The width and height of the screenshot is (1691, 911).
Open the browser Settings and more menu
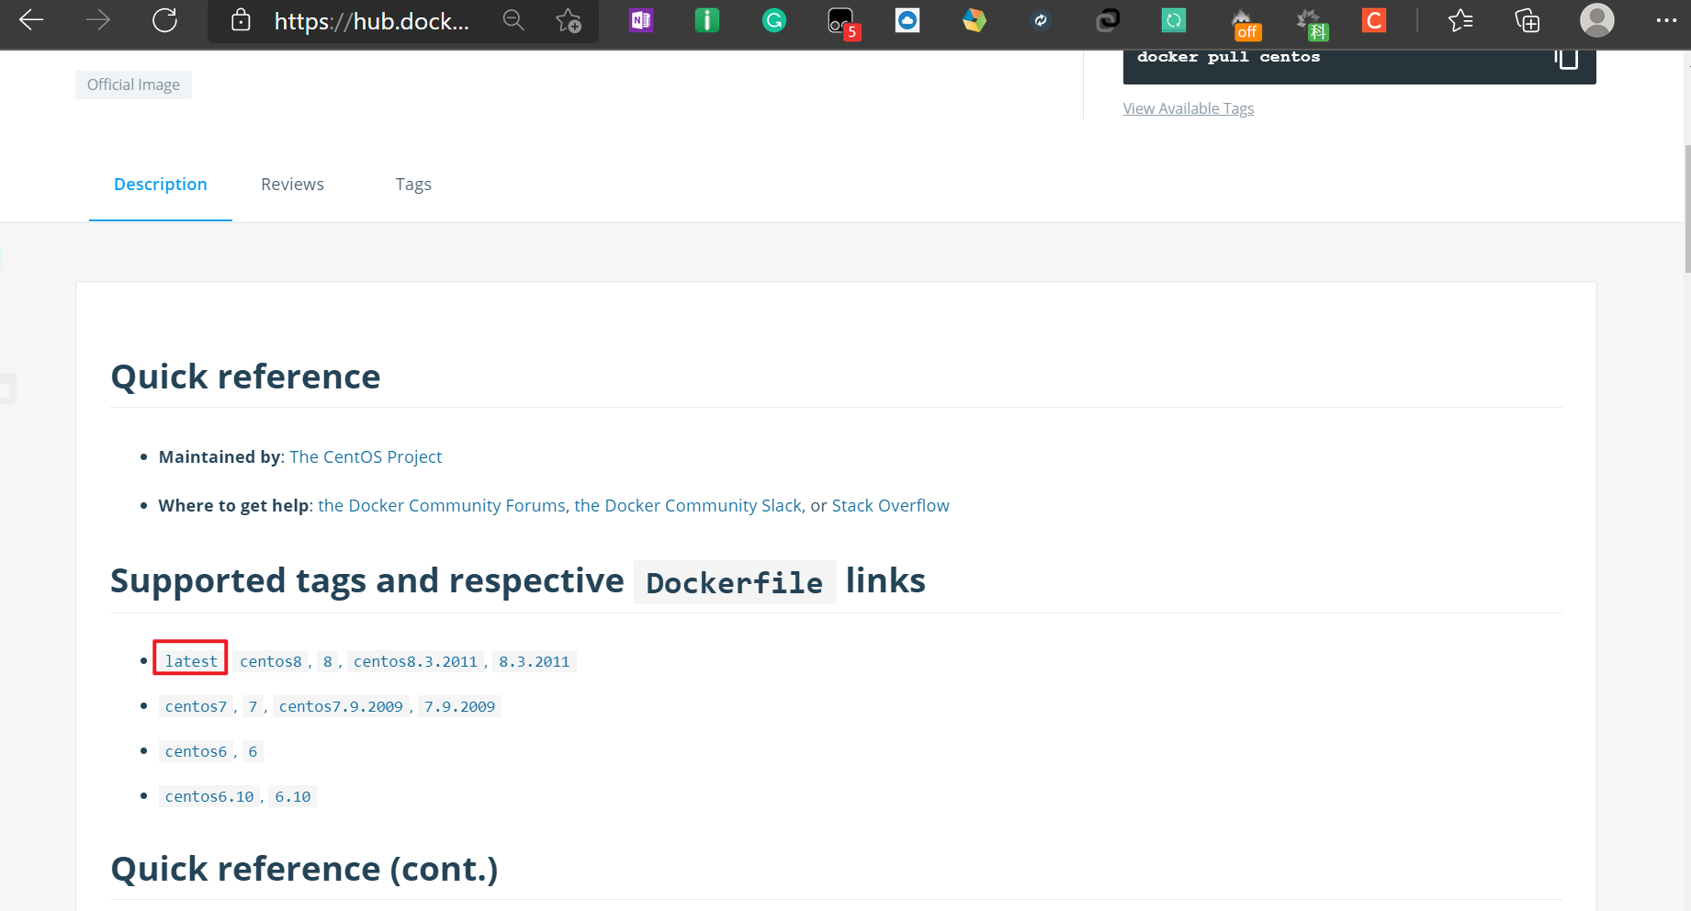point(1666,20)
